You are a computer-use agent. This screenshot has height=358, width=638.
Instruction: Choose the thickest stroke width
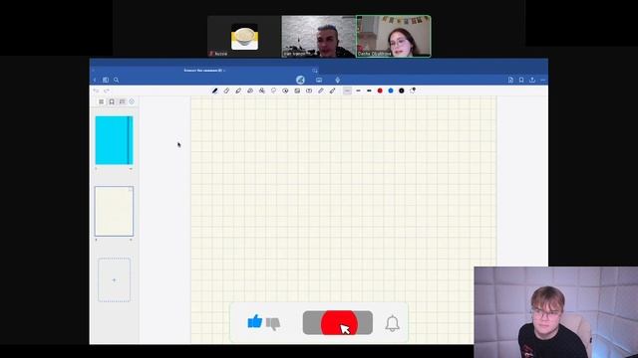[369, 90]
